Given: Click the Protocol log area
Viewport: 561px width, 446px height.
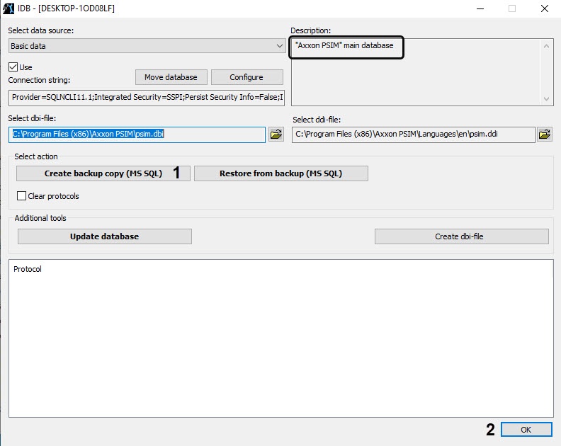Looking at the screenshot, I should click(281, 338).
